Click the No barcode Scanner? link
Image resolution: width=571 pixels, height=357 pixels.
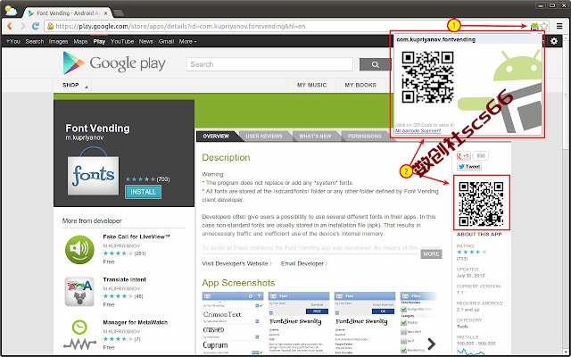point(418,130)
